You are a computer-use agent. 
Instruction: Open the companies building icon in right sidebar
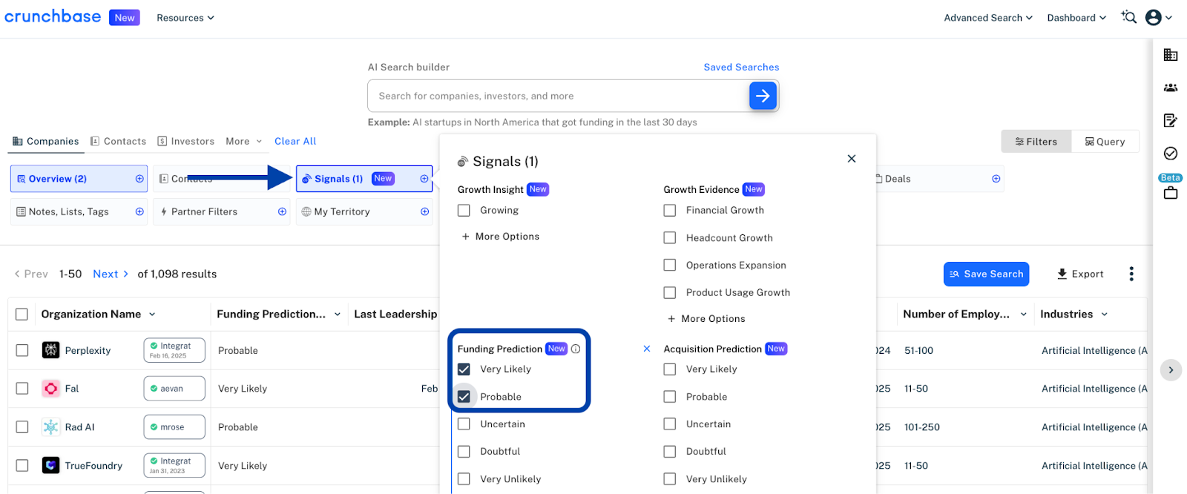click(1171, 55)
